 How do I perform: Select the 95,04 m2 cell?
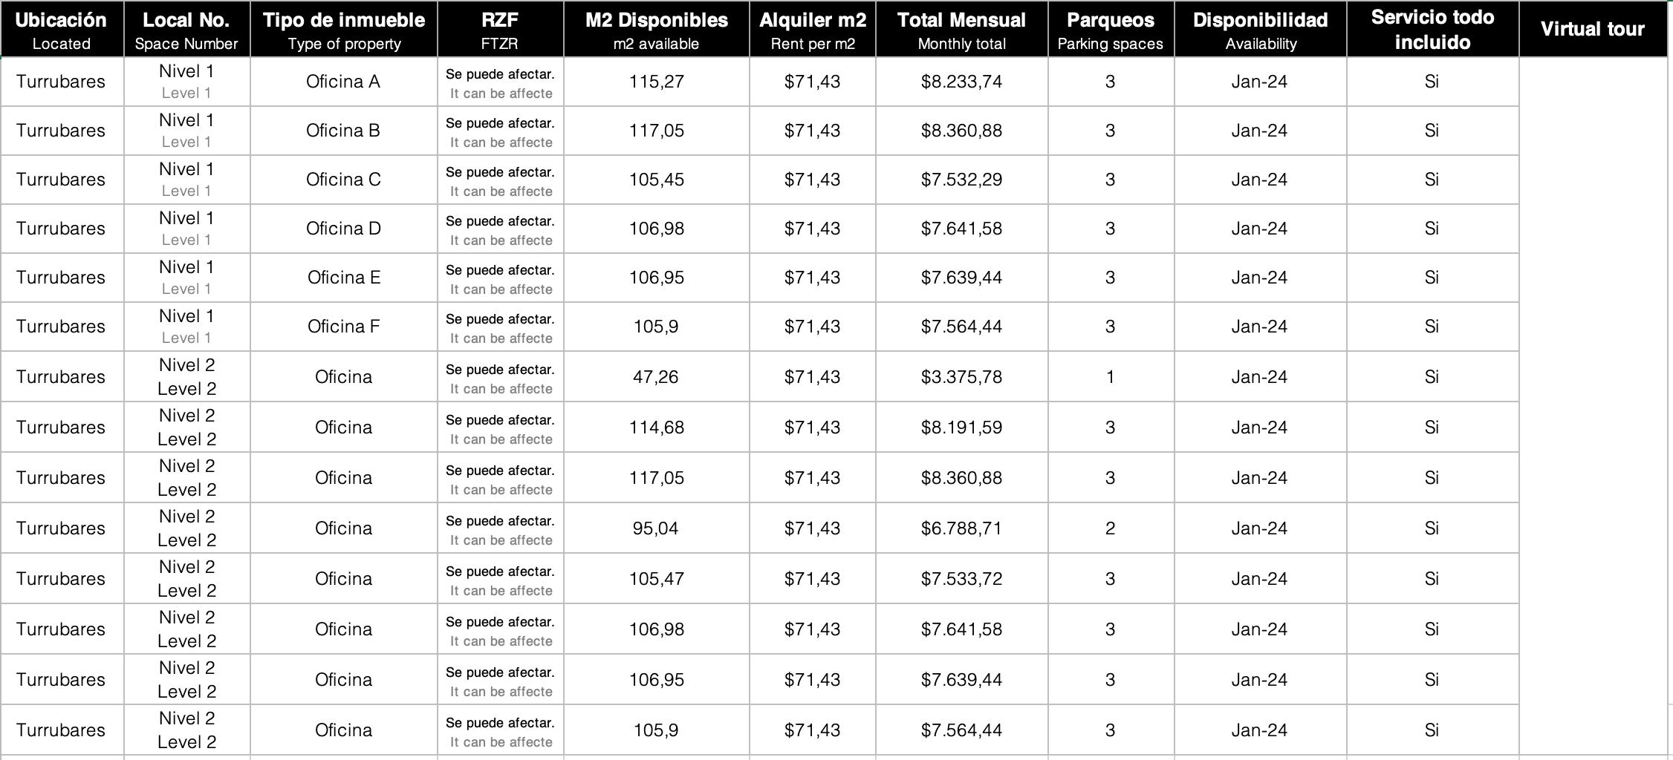[x=656, y=528]
